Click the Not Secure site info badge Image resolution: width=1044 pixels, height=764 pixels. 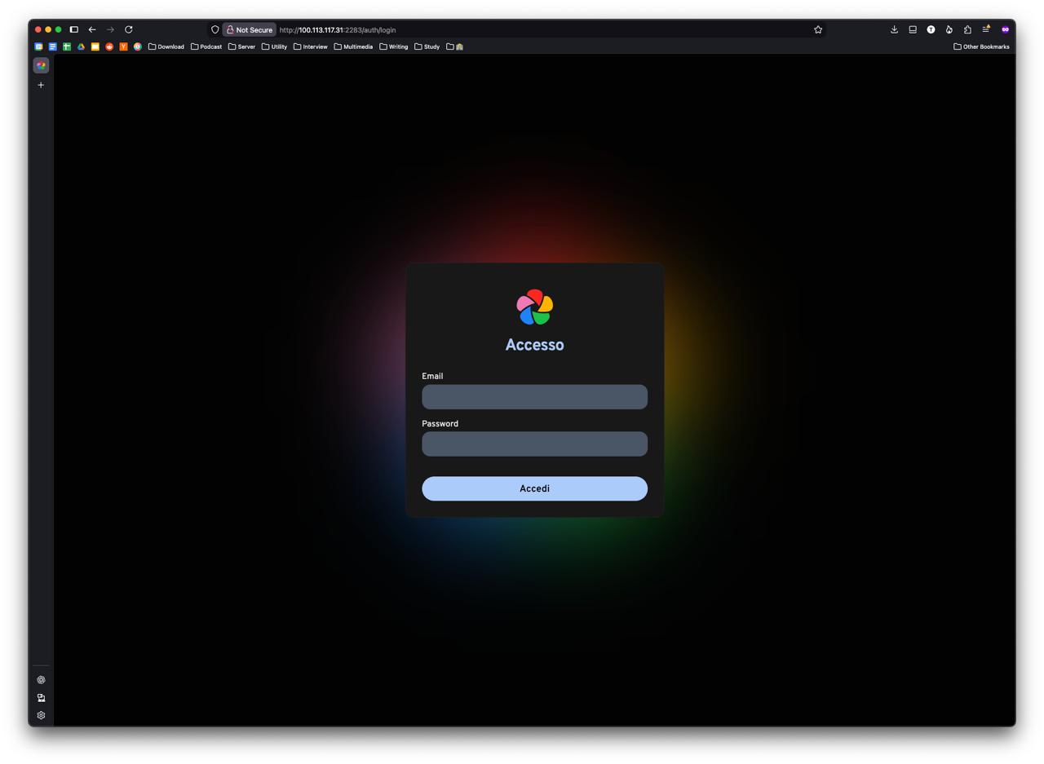[x=250, y=29]
